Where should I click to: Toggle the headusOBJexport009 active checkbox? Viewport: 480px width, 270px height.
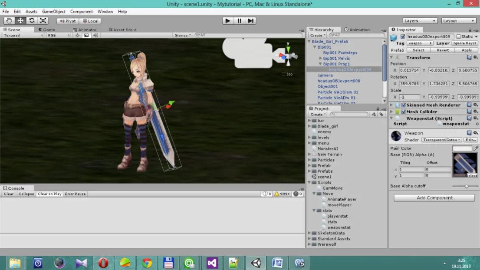tap(403, 36)
